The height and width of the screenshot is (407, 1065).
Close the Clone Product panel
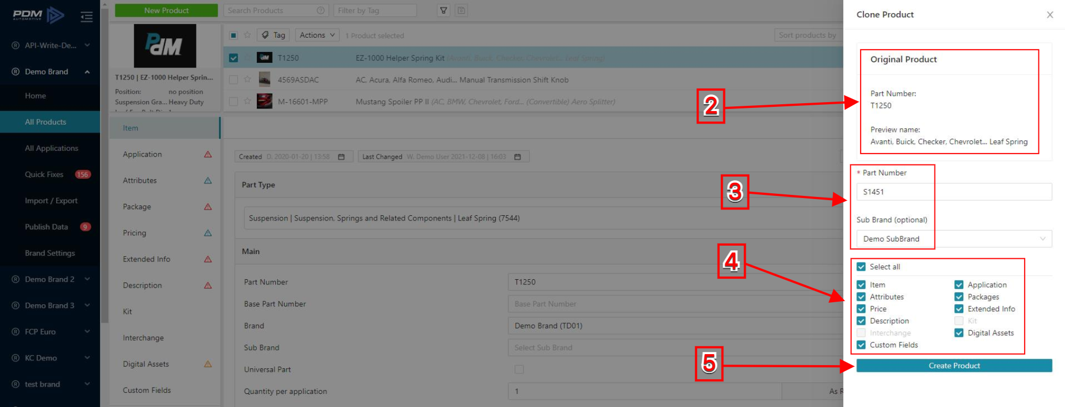click(x=1050, y=15)
